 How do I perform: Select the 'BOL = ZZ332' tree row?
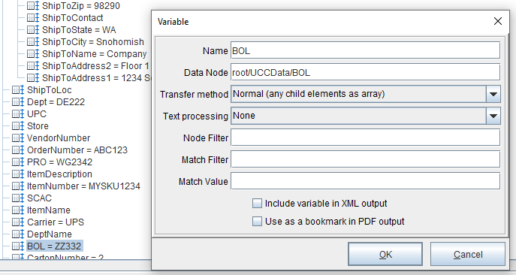click(x=54, y=246)
